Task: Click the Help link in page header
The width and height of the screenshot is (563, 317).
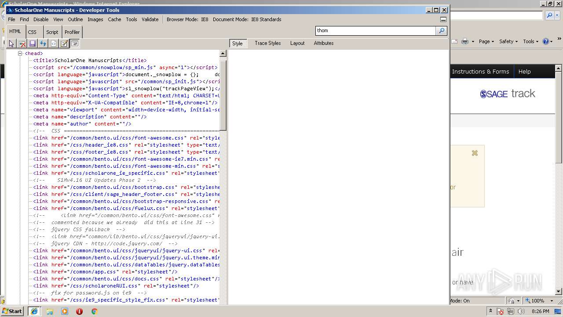Action: 524,71
